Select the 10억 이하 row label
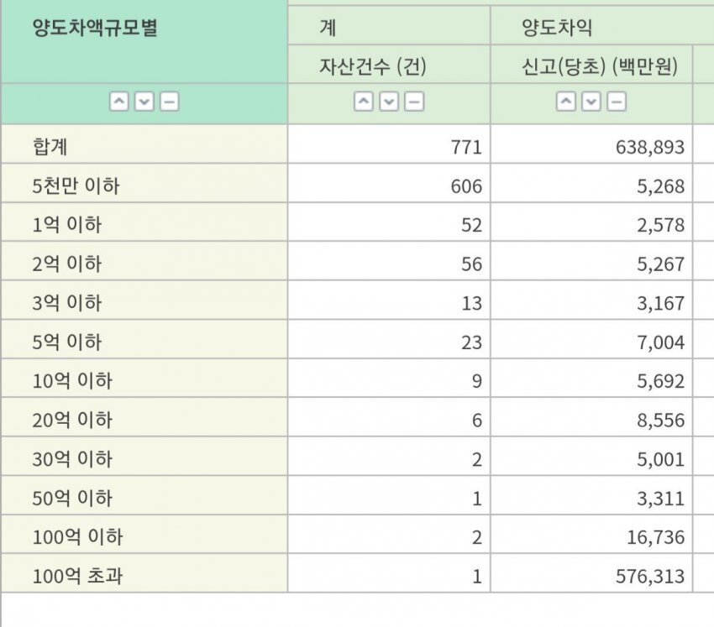This screenshot has height=627, width=714. [71, 381]
